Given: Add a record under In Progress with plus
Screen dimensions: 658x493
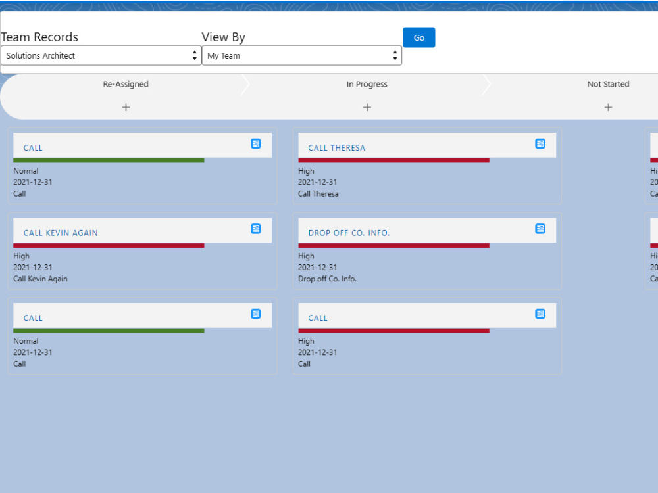Looking at the screenshot, I should (367, 107).
